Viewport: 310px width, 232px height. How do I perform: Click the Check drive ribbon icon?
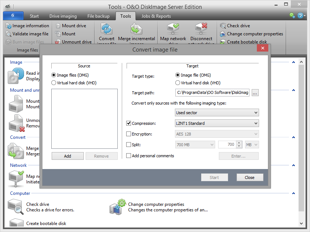point(223,26)
